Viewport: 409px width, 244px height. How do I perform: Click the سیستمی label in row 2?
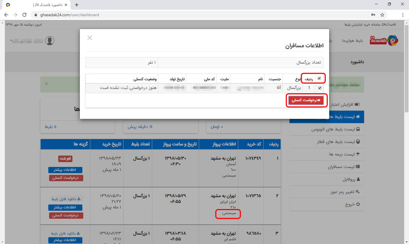pyautogui.click(x=229, y=213)
